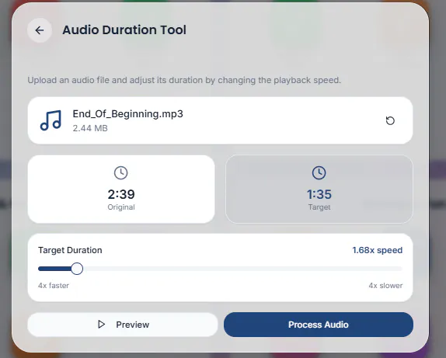Click the reset/replace file icon
Viewport: 446px width, 358px height.
tap(390, 120)
